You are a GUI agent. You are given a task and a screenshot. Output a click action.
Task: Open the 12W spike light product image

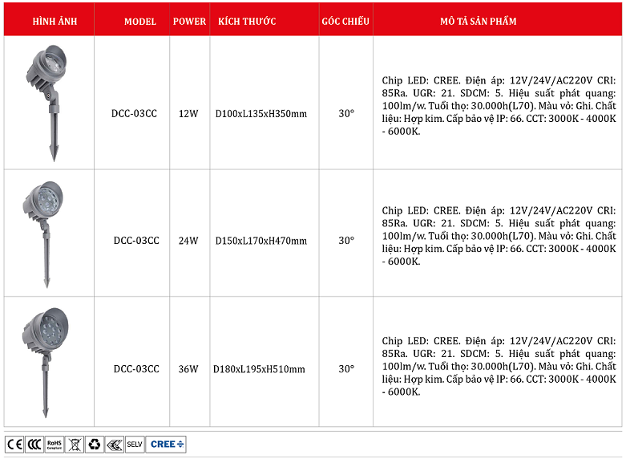(48, 103)
